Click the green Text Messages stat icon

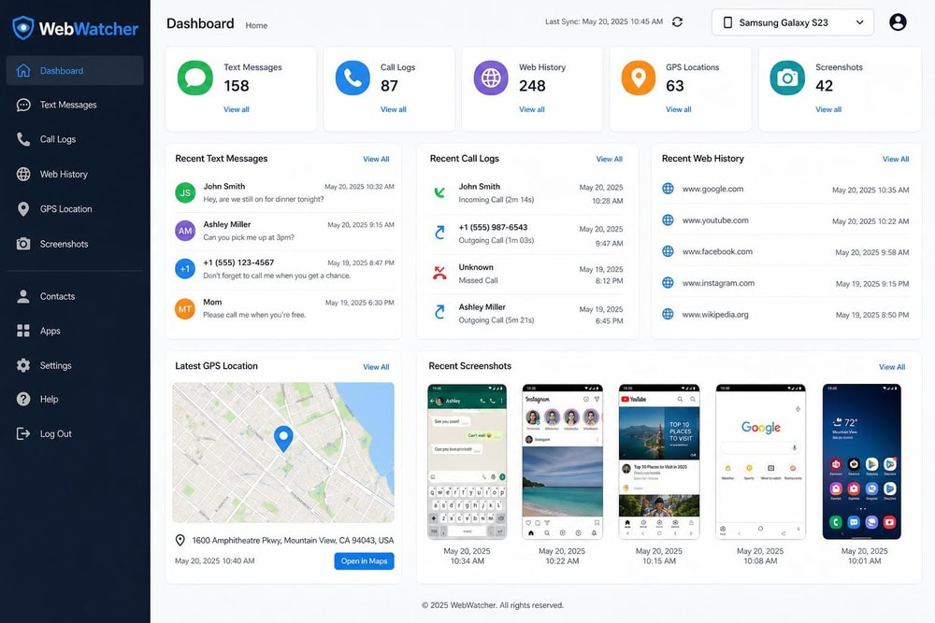point(195,78)
